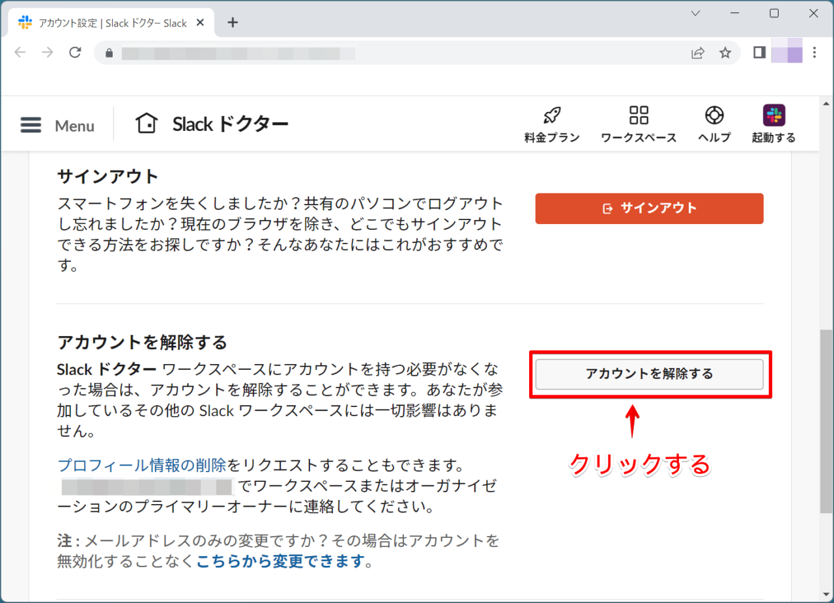
Task: Click the サインアウト section heading
Action: coord(108,176)
